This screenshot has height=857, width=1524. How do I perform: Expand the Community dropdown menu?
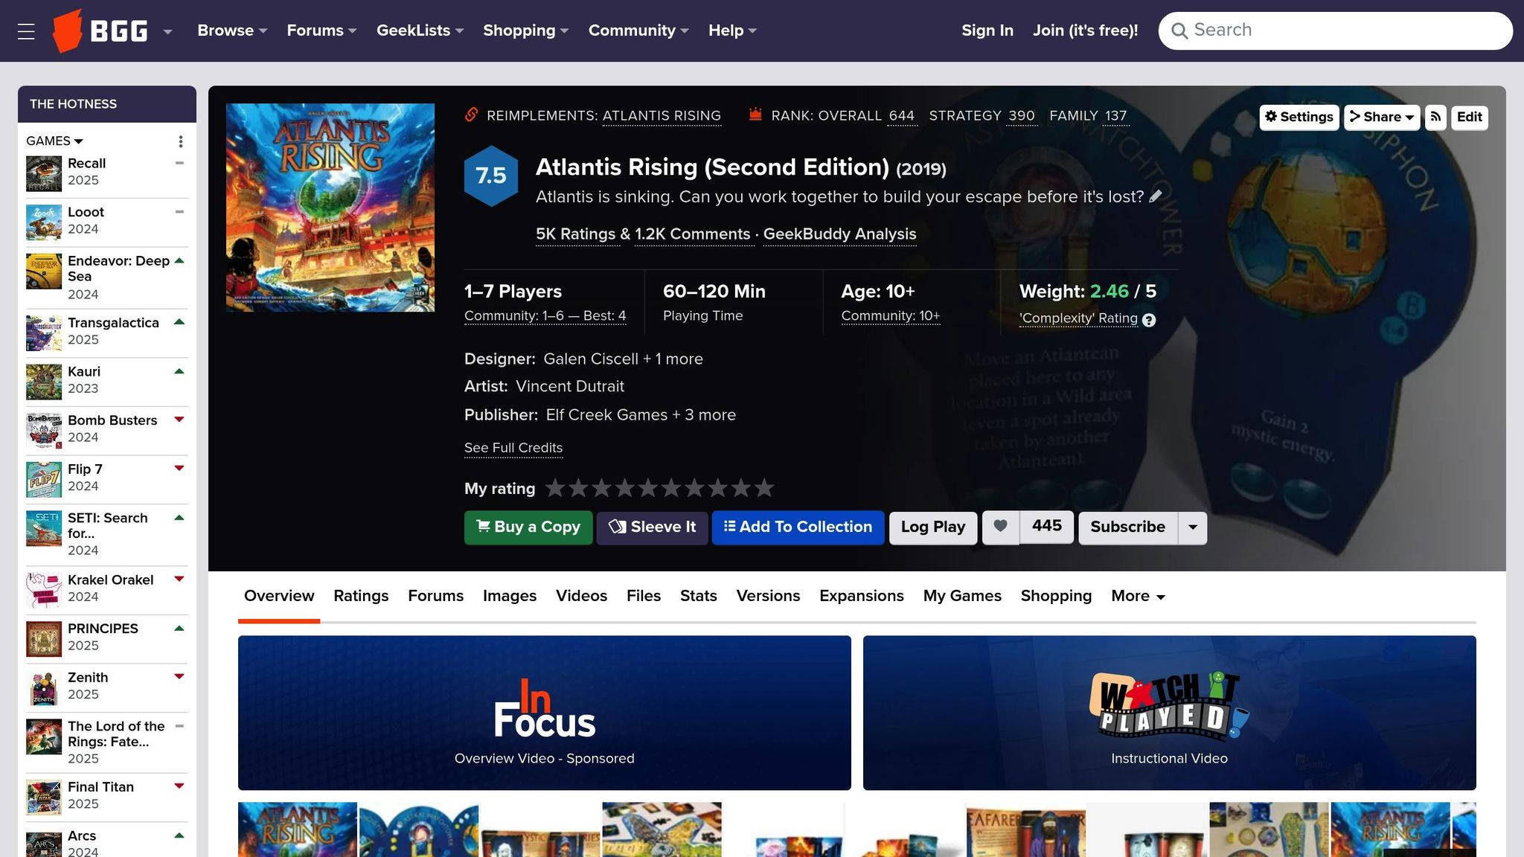(638, 31)
